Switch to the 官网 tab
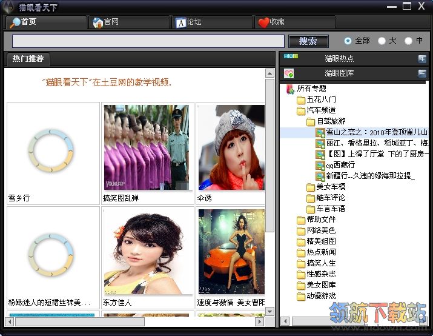Viewport: 433px width, 336px height. click(129, 22)
